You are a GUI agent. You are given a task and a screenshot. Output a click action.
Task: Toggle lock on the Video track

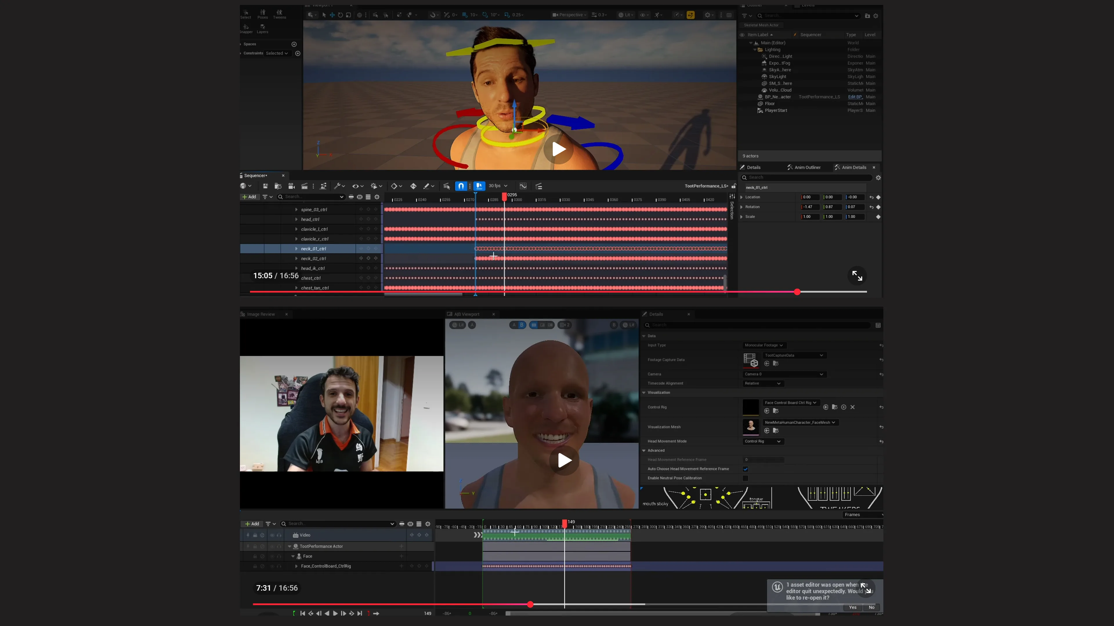point(255,535)
